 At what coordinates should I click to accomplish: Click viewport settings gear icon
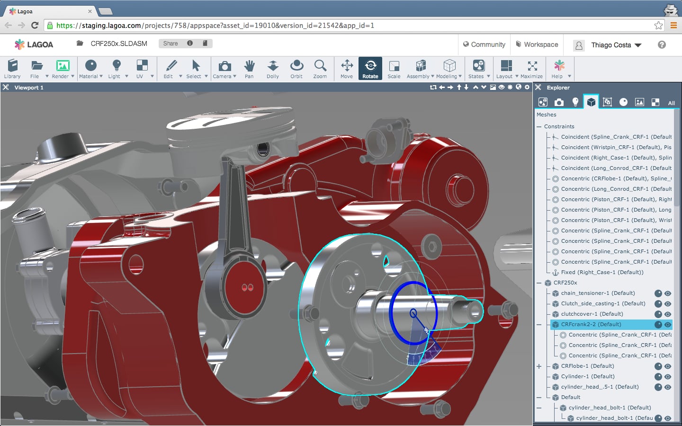[x=527, y=87]
